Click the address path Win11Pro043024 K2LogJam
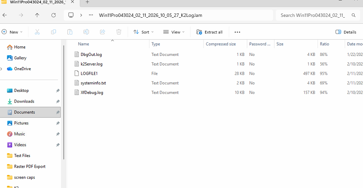363x188 pixels. tap(151, 15)
